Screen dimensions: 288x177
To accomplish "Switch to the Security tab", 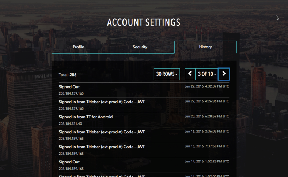I will point(140,47).
